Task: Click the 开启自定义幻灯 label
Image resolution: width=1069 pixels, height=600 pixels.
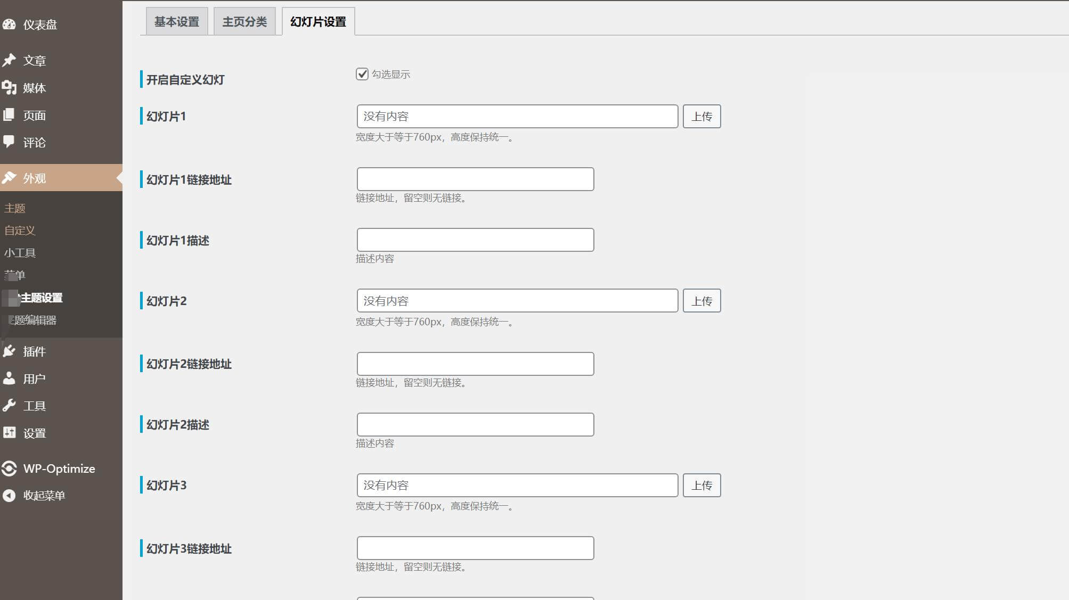Action: [185, 80]
